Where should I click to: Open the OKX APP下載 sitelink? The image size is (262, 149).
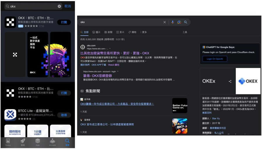99,65
